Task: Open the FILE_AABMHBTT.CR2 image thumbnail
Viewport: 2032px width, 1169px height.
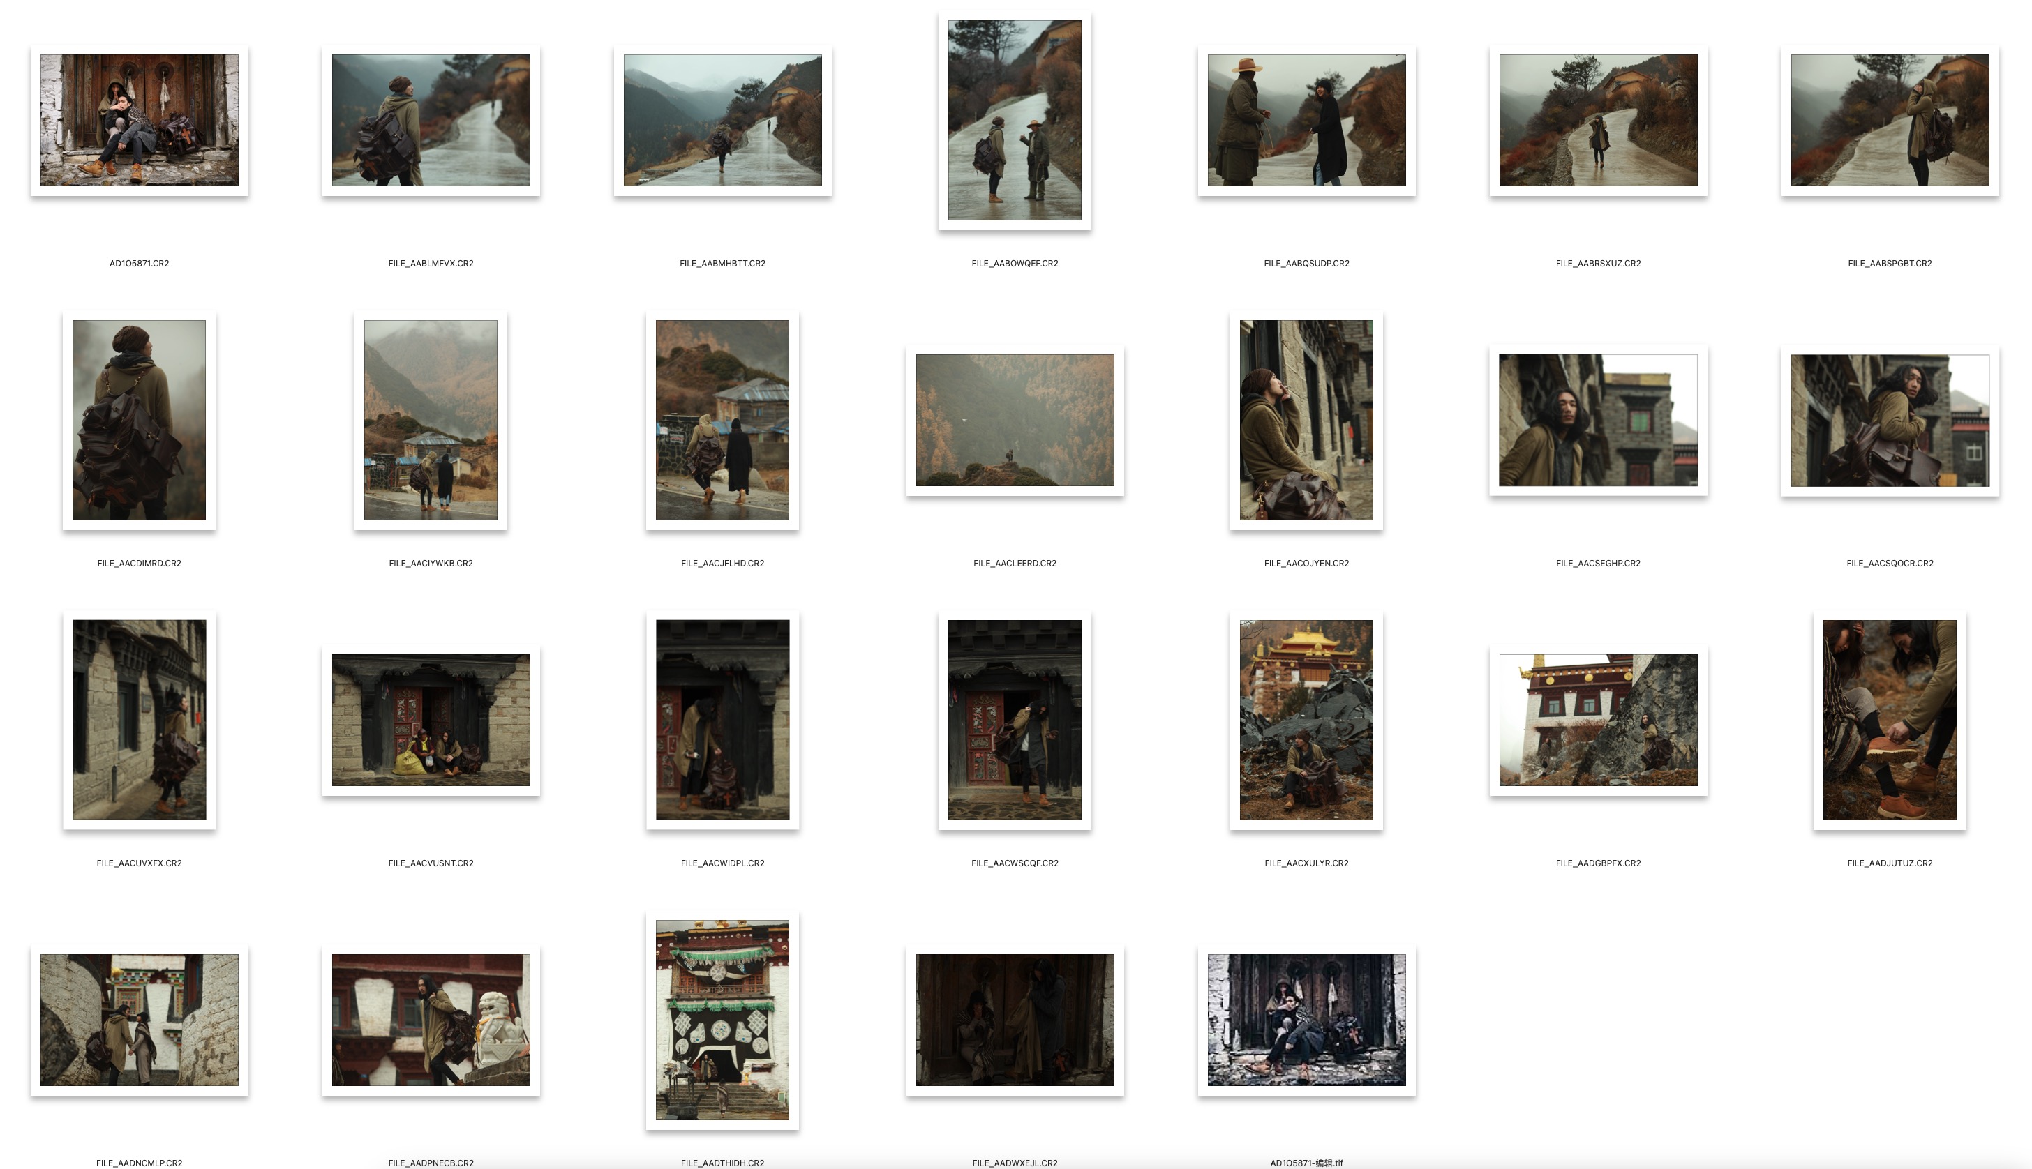Action: pyautogui.click(x=722, y=121)
